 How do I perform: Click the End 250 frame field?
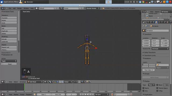[x=58, y=94]
